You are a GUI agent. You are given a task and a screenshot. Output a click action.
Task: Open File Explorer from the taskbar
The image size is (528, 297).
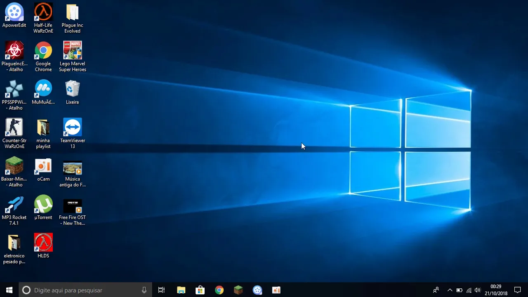(x=181, y=290)
